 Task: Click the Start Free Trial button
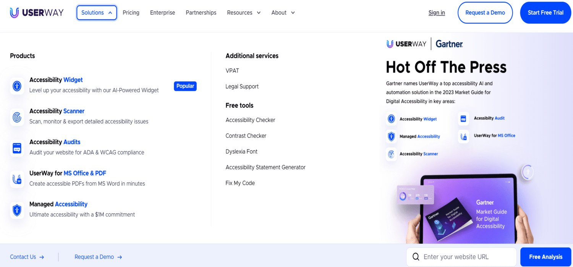coord(545,13)
